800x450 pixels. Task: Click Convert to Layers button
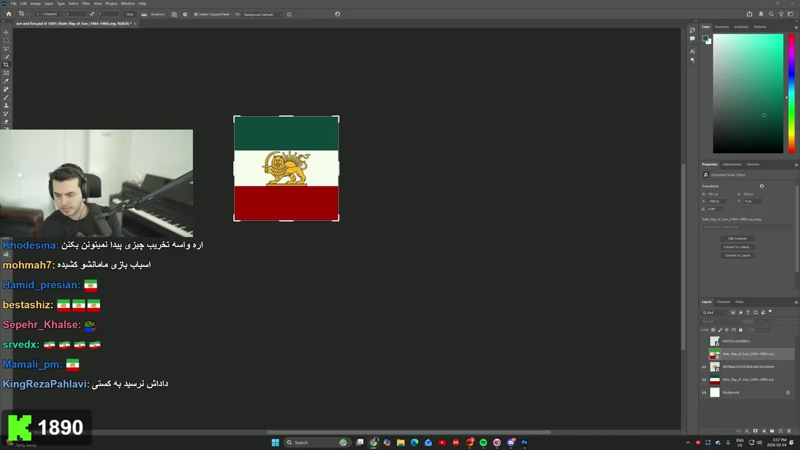pyautogui.click(x=737, y=255)
